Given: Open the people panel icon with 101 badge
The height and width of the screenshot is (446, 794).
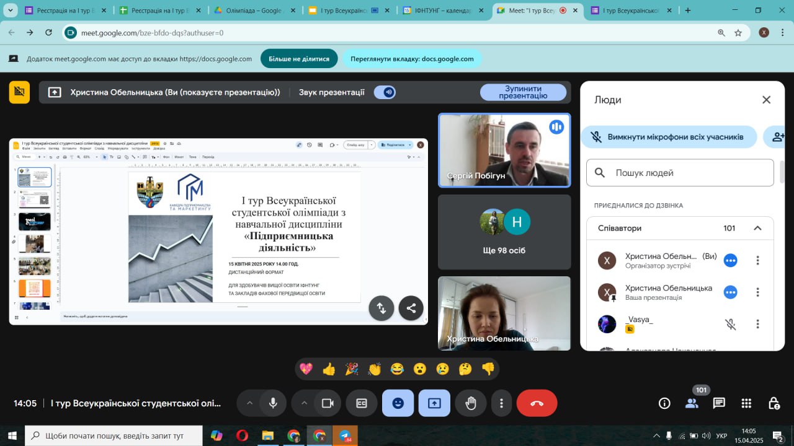Looking at the screenshot, I should [692, 403].
